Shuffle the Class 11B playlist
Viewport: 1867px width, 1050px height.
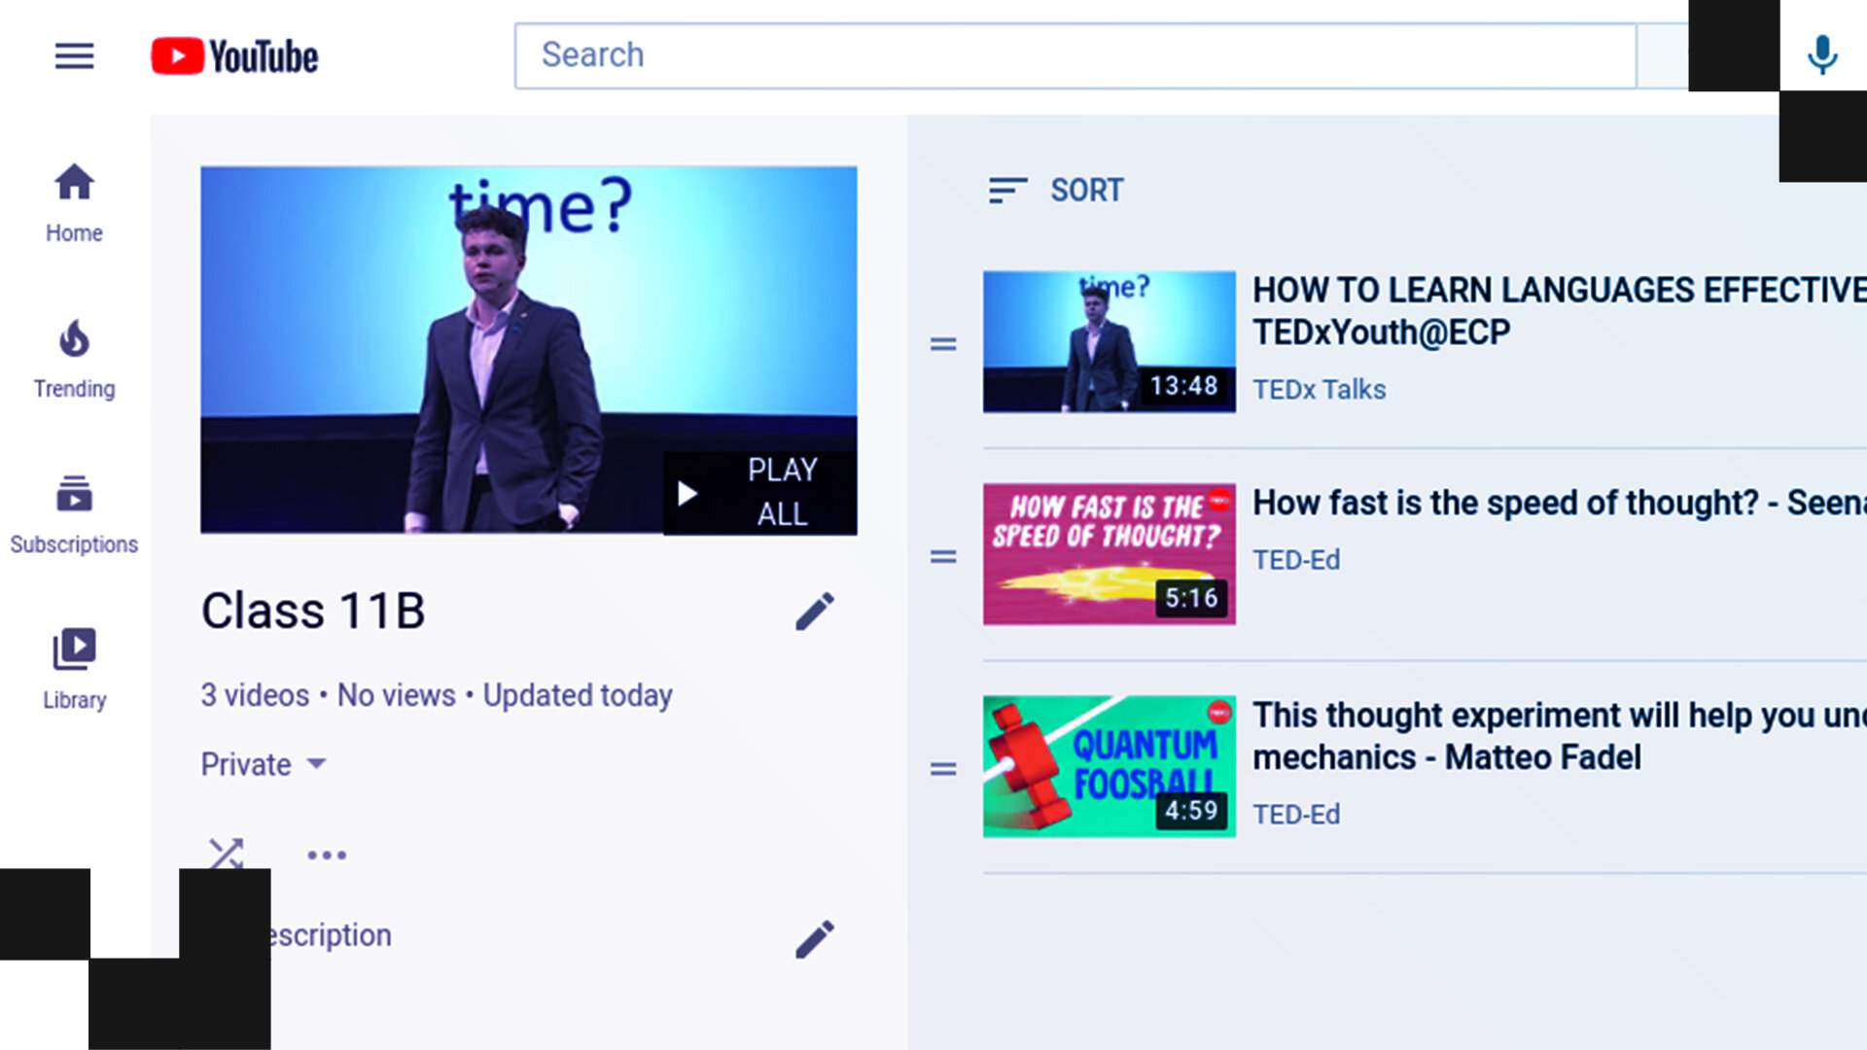coord(225,854)
